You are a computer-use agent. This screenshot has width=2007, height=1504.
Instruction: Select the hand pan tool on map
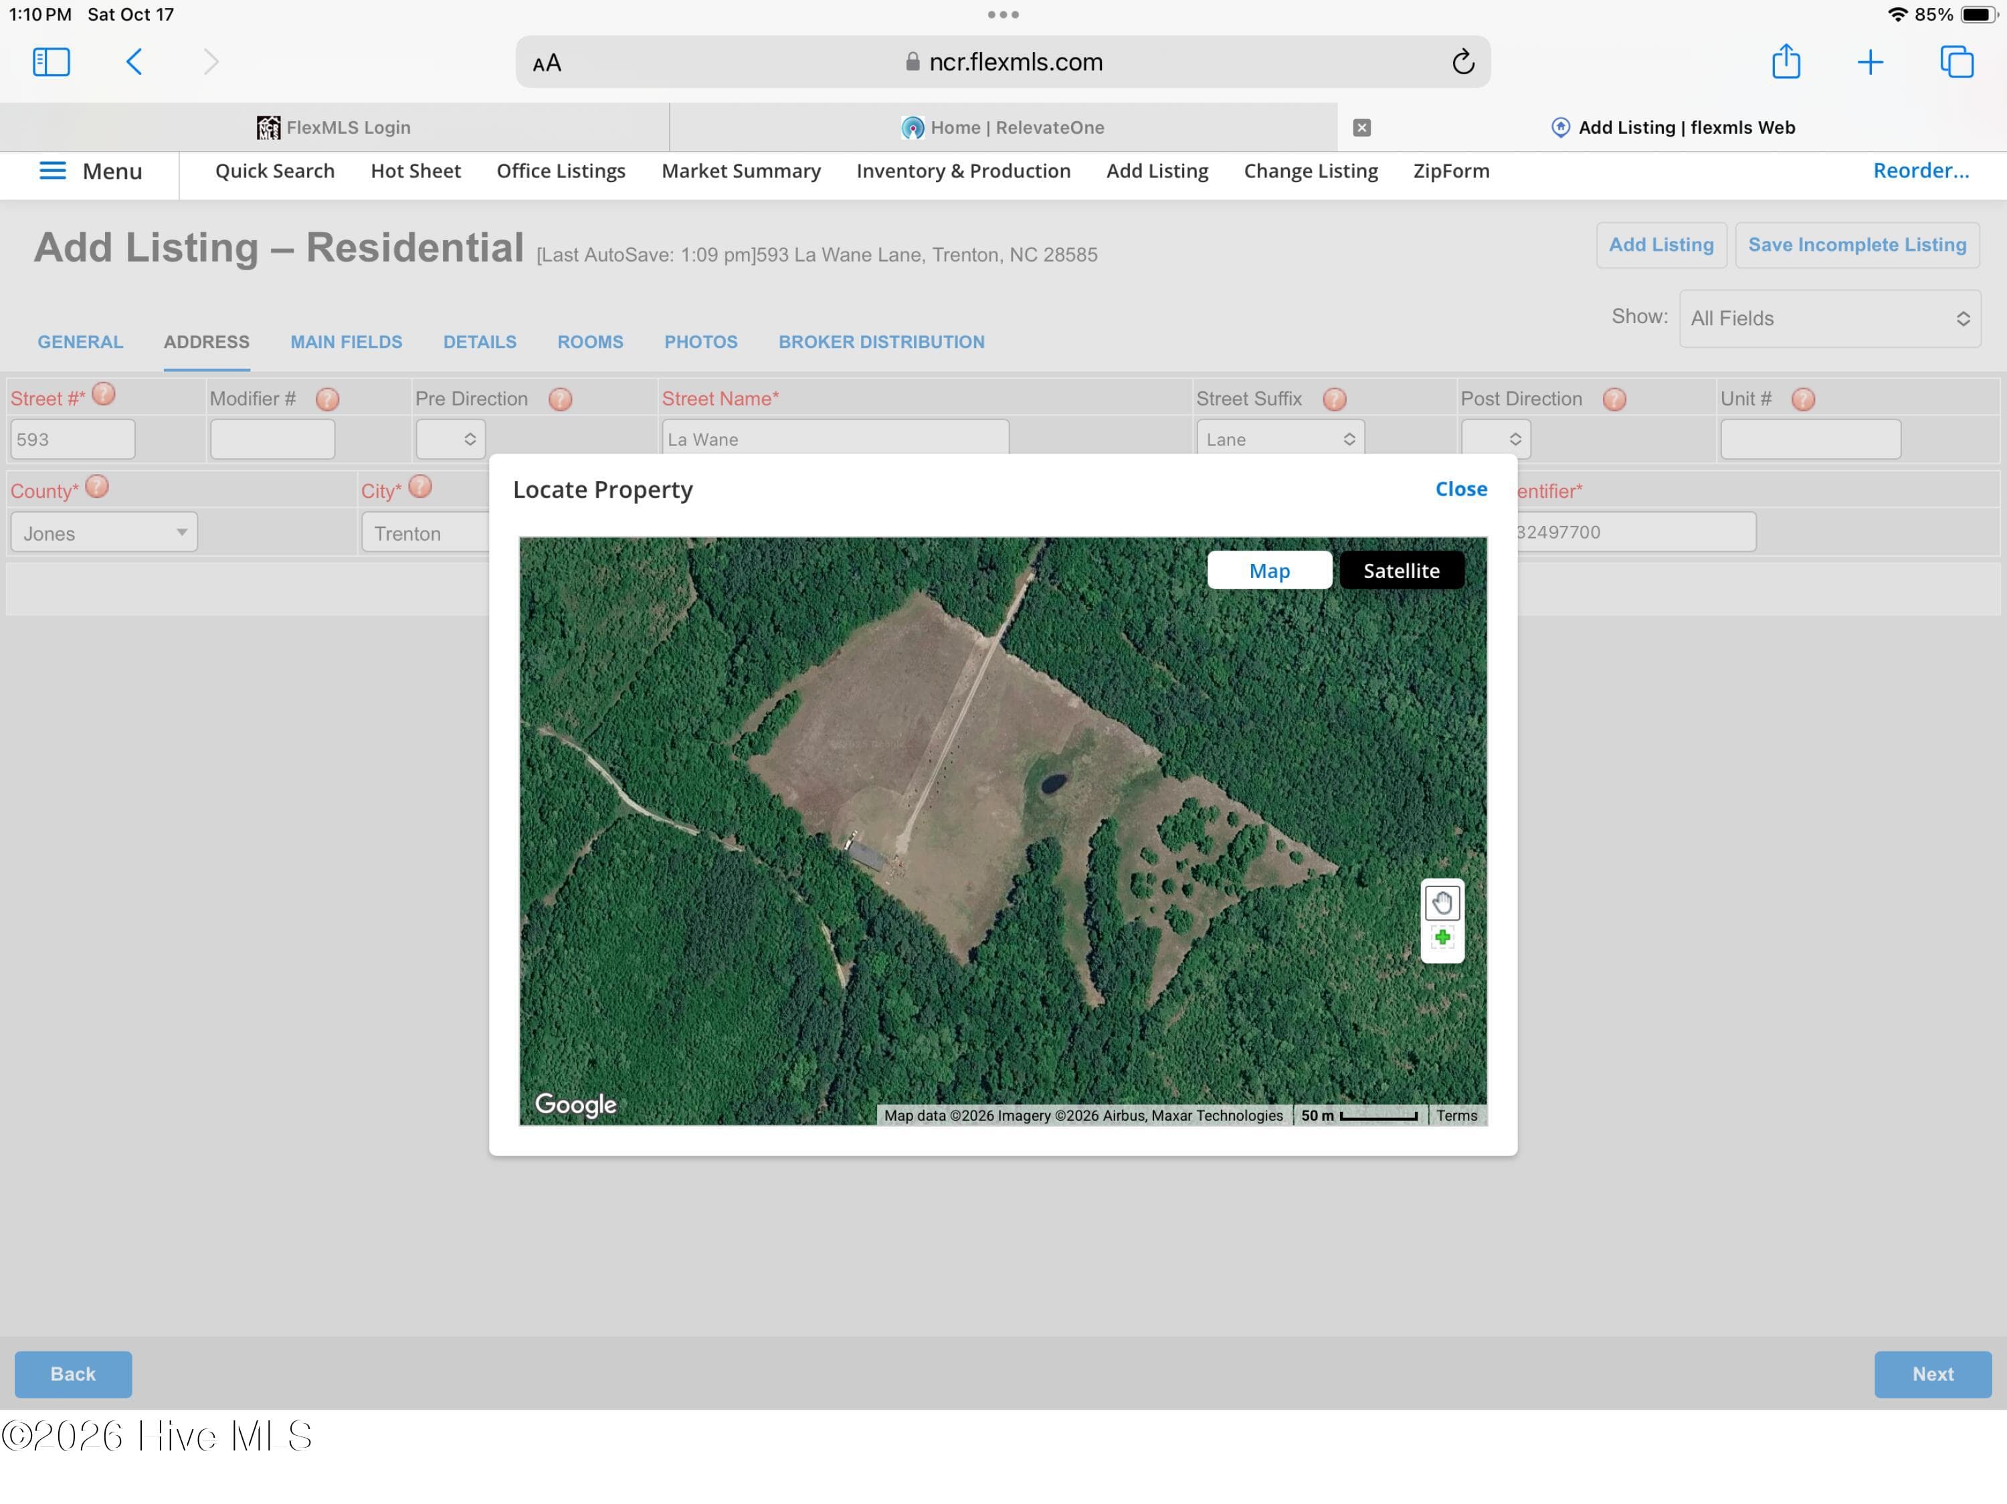[x=1442, y=903]
